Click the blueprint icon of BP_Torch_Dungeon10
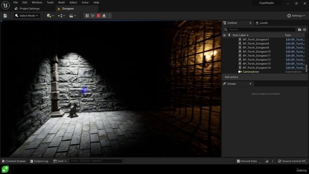The width and height of the screenshot is (309, 174). pos(240,52)
